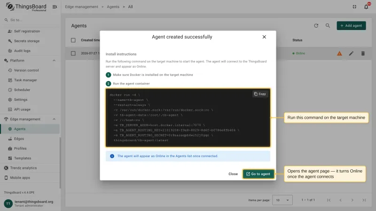This screenshot has width=376, height=211.
Task: Open Audit logs menu item
Action: click(30, 51)
